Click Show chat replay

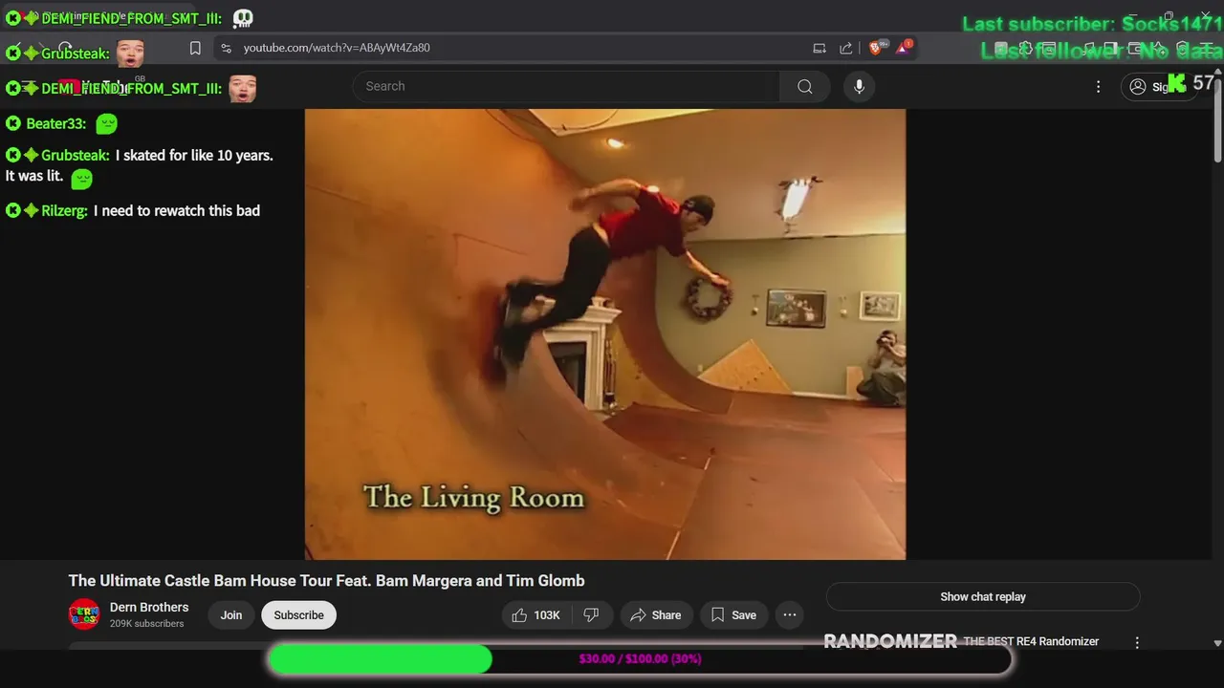(983, 596)
